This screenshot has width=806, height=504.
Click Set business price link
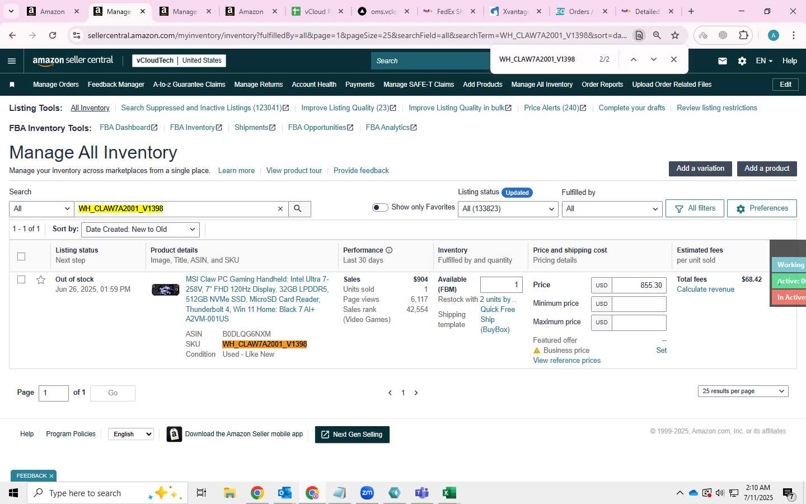661,351
